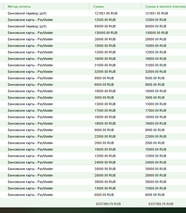Click the 19000.00 RUB payment row

[x=93, y=123]
